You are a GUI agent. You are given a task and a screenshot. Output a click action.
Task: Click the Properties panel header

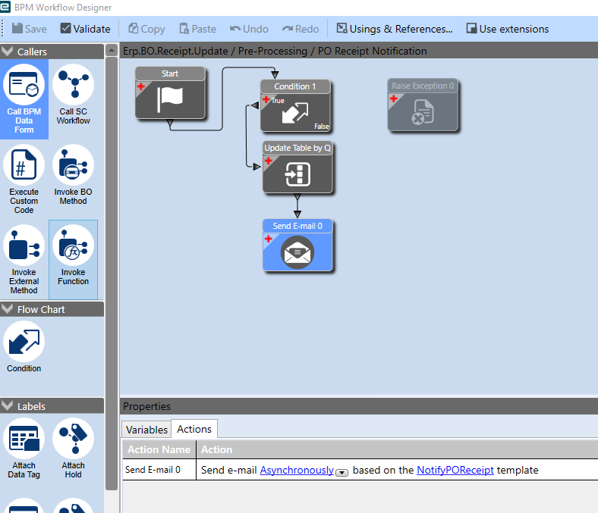coord(359,406)
